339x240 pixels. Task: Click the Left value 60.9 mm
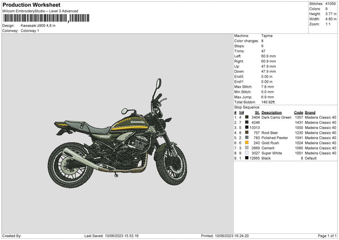click(268, 56)
